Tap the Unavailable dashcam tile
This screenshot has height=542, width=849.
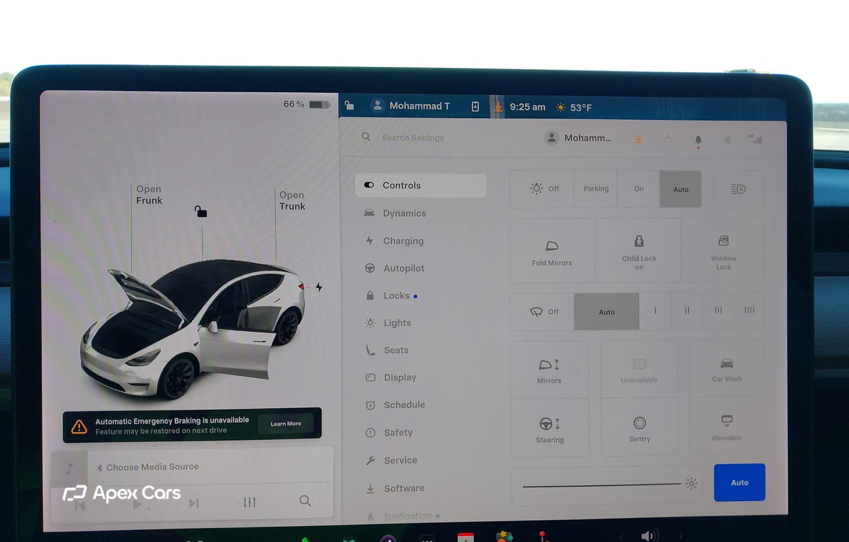pos(639,370)
